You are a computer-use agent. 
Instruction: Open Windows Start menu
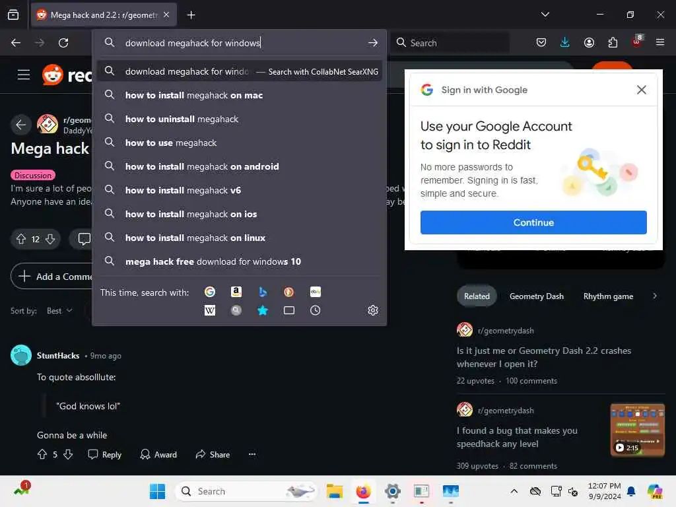157,491
